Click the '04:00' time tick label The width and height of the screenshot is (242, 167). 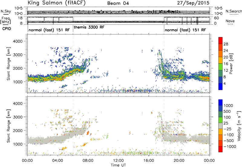point(58,161)
